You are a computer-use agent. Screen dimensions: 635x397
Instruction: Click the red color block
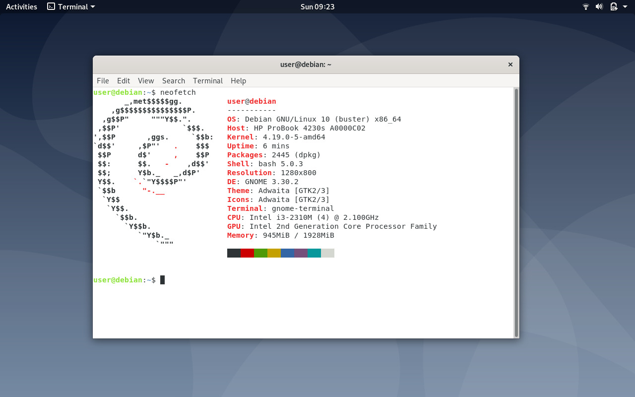247,253
